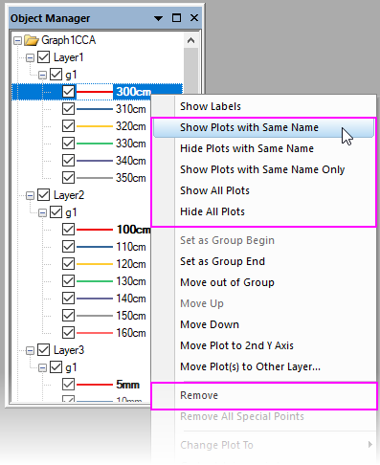Toggle the 110cm plot checkbox
This screenshot has width=380, height=465.
[x=68, y=247]
